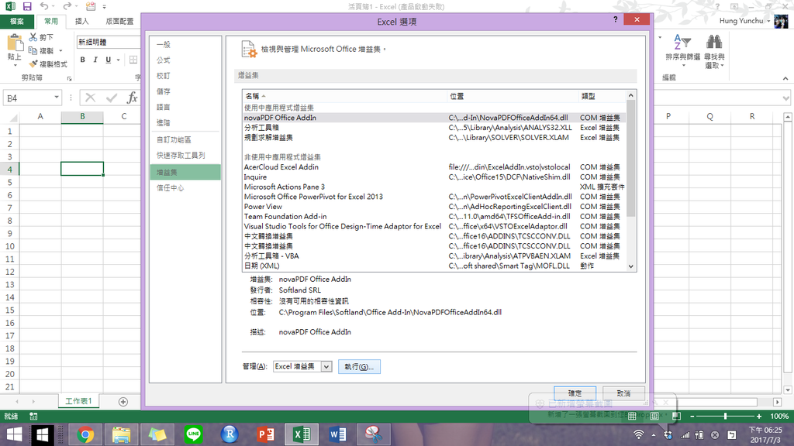Open Quick Access Toolbar customize dropdown
794x446 pixels.
tap(105, 6)
